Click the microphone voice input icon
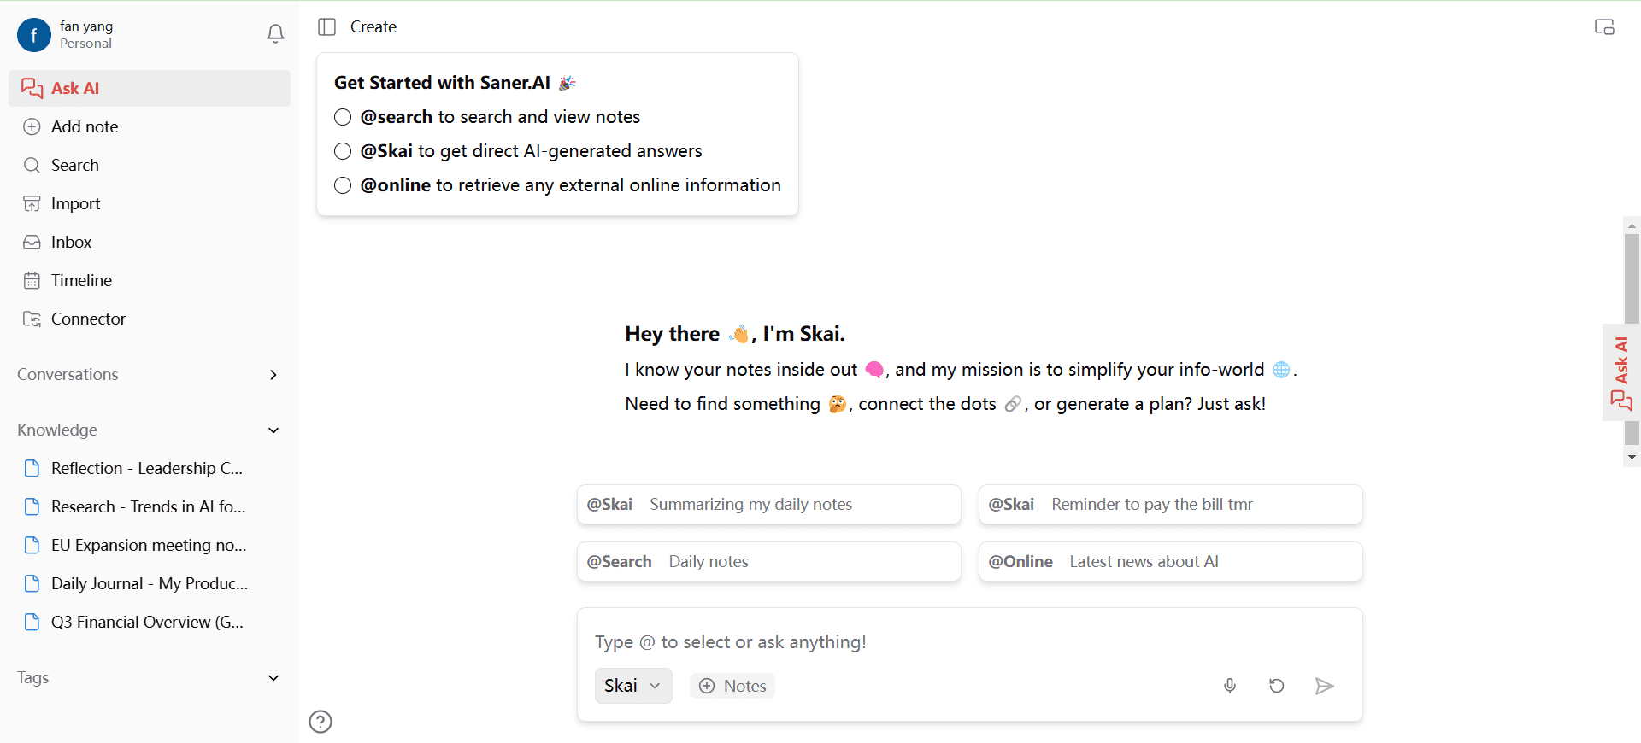The width and height of the screenshot is (1641, 743). 1230,686
